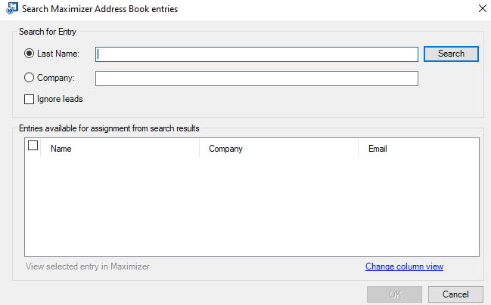This screenshot has width=491, height=305.
Task: Focus the Last Name text field
Action: pos(256,54)
